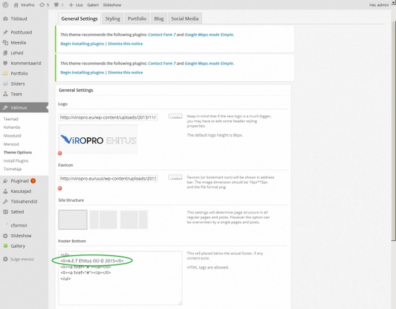Click the upload button next to Logo field
This screenshot has width=396, height=309.
175,116
